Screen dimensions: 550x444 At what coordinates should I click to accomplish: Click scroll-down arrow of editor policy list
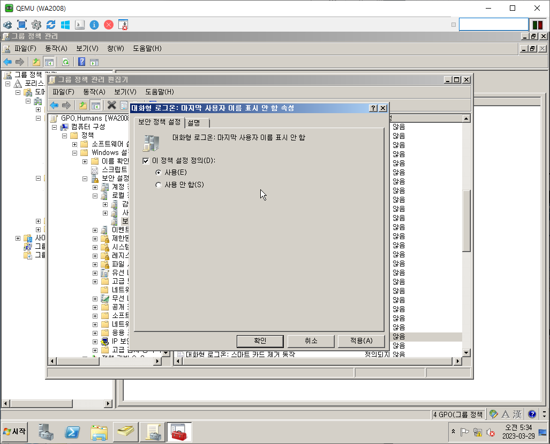[466, 353]
